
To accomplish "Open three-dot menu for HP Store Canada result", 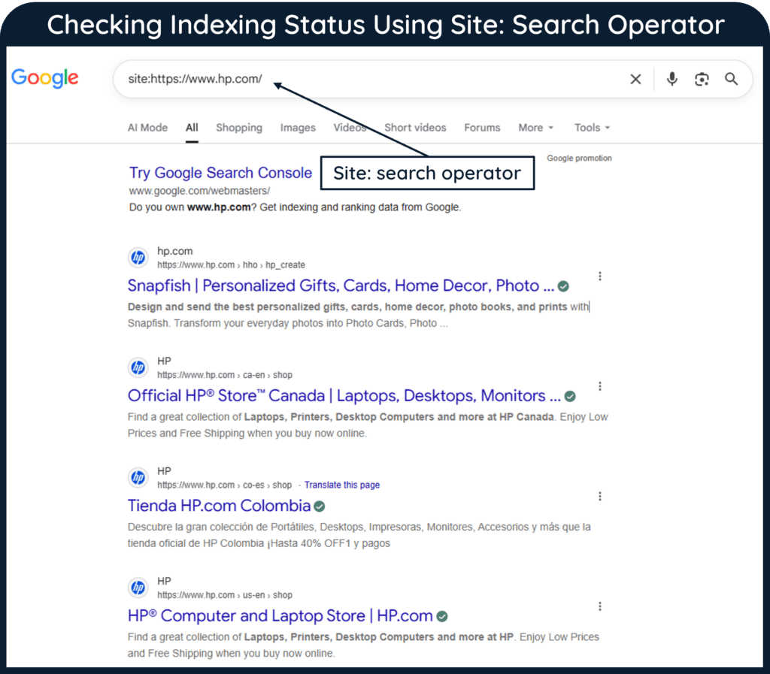I will (x=599, y=386).
